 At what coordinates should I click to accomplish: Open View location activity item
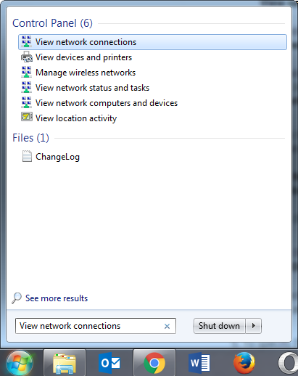(x=76, y=118)
